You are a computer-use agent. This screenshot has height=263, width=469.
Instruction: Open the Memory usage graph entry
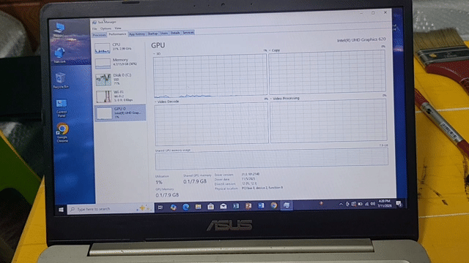pyautogui.click(x=119, y=64)
